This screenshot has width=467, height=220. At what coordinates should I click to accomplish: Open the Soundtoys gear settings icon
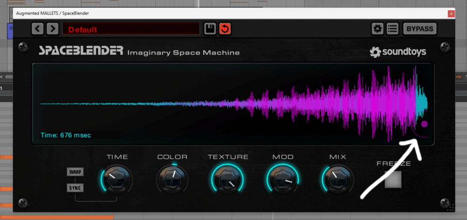(377, 29)
